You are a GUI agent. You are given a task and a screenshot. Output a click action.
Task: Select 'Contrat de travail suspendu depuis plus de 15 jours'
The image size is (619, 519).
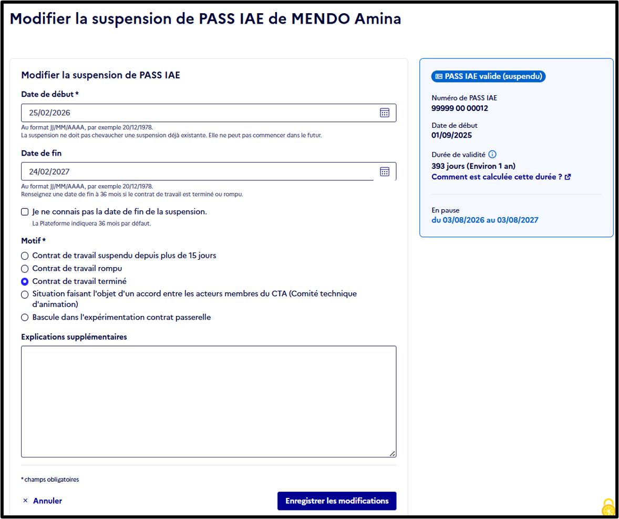point(25,256)
